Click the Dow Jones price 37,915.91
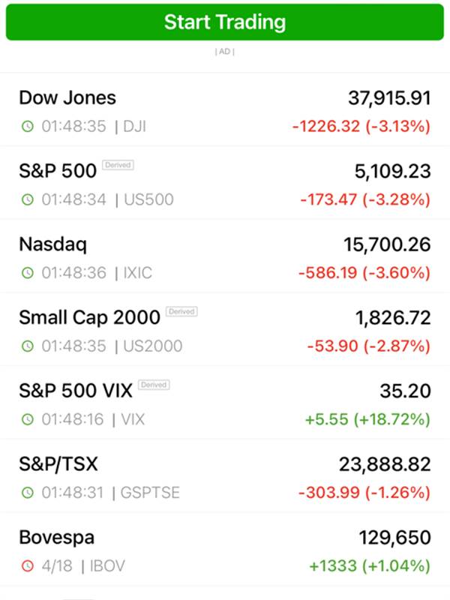450x600 pixels. [x=389, y=98]
